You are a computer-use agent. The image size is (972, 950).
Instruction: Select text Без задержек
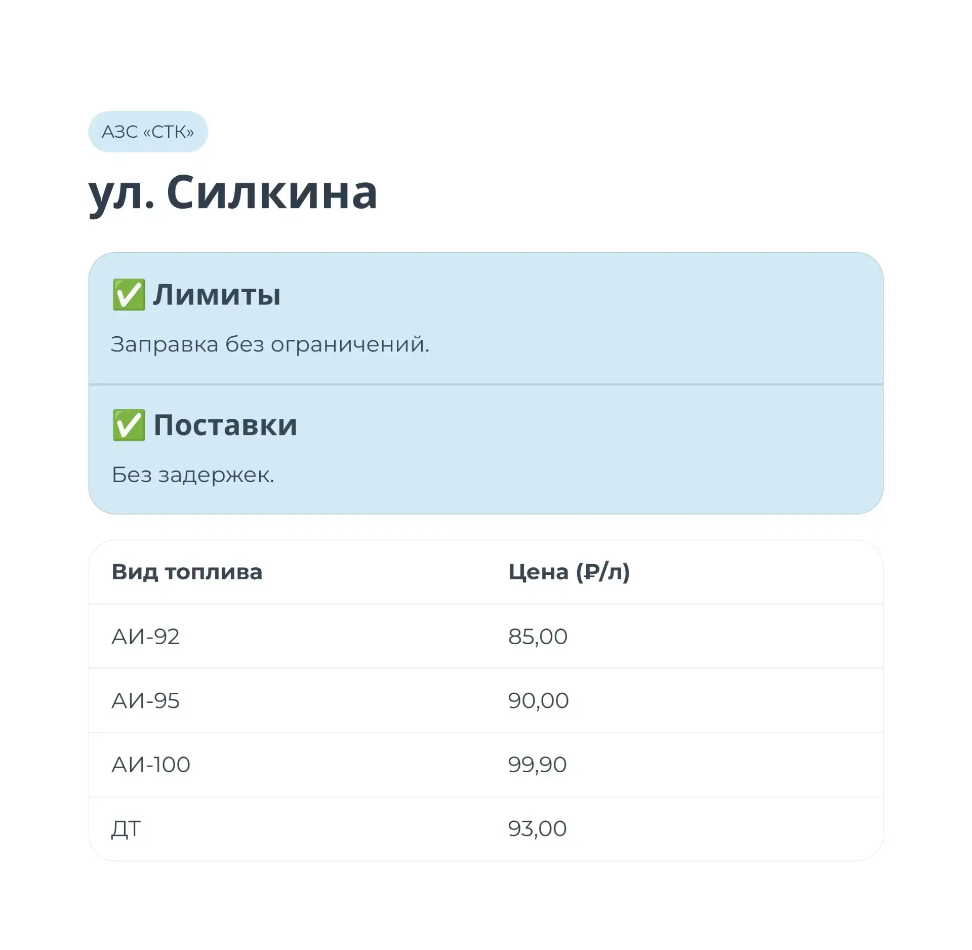pyautogui.click(x=193, y=475)
